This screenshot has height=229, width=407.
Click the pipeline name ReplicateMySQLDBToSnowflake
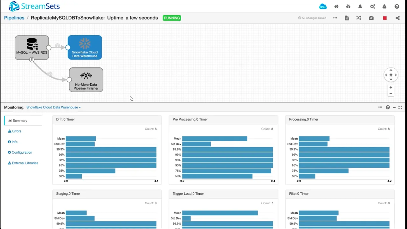(x=68, y=18)
